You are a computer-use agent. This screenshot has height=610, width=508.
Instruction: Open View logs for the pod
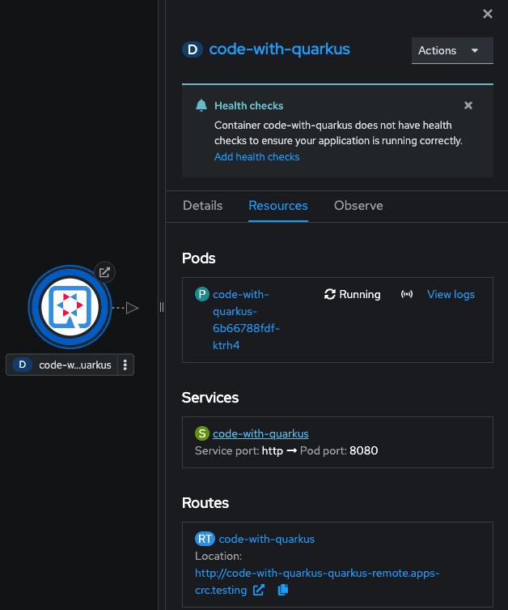451,295
